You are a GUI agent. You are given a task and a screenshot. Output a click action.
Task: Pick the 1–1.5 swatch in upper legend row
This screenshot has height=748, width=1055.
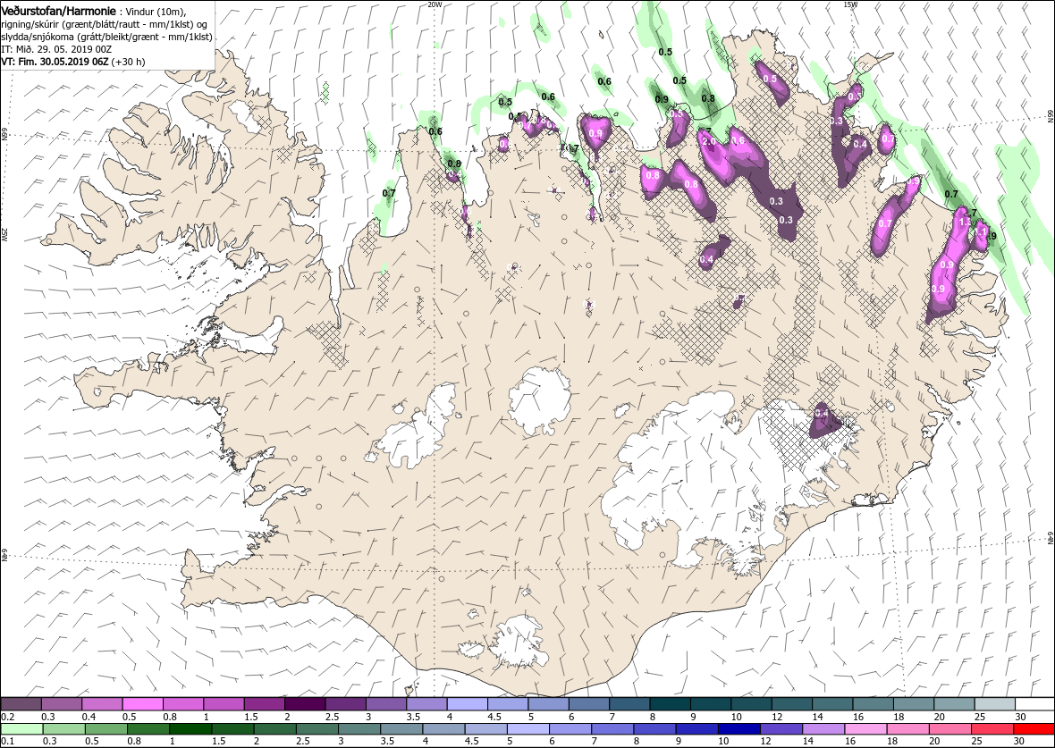click(x=224, y=704)
